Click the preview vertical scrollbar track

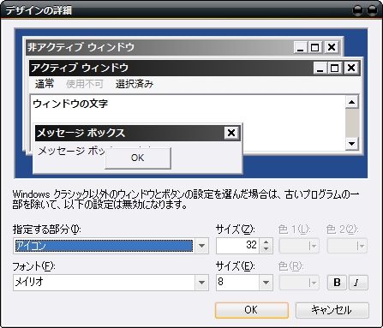351,123
